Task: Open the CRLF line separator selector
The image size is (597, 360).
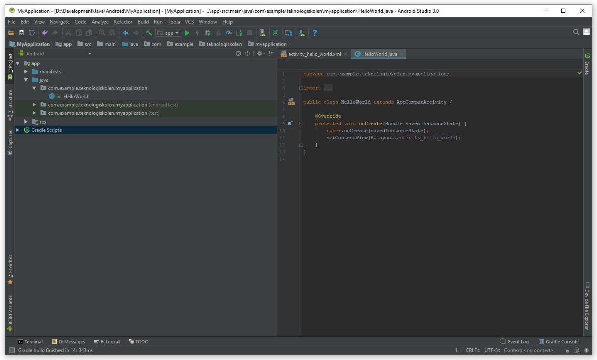Action: (472, 350)
